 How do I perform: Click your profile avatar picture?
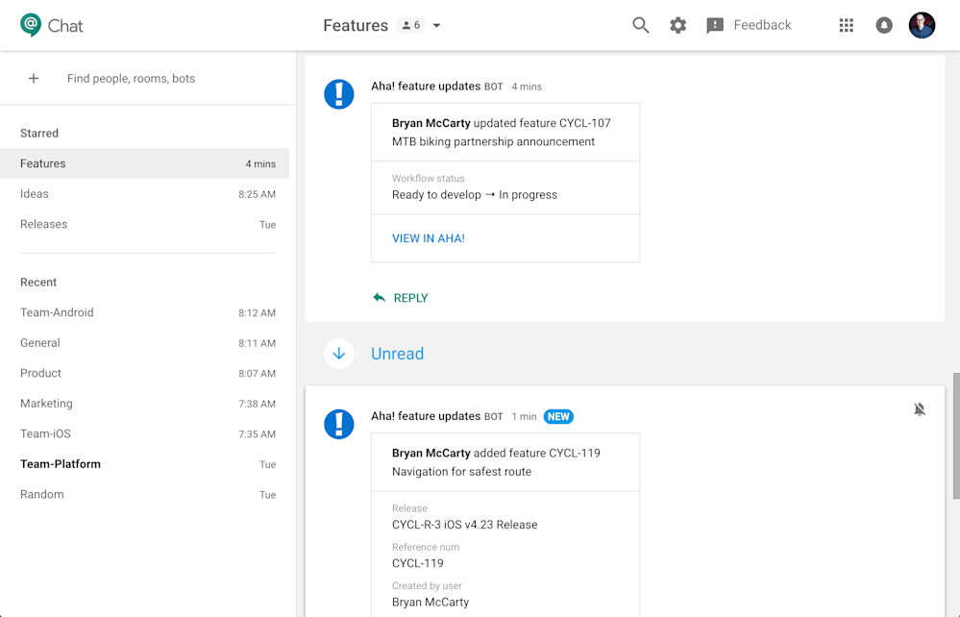pos(921,25)
